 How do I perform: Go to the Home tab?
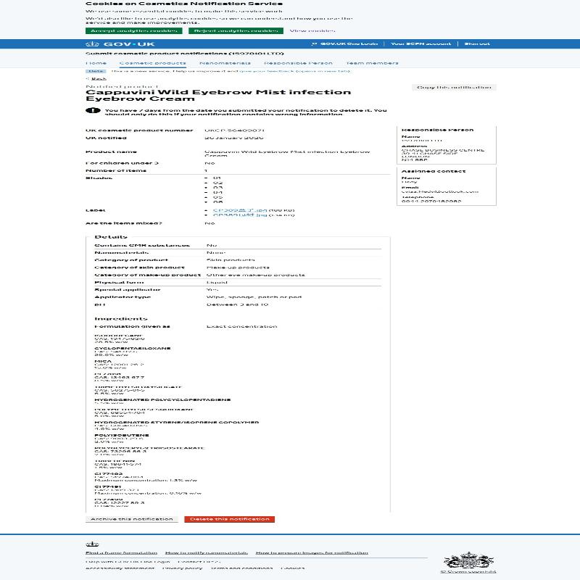coord(96,63)
